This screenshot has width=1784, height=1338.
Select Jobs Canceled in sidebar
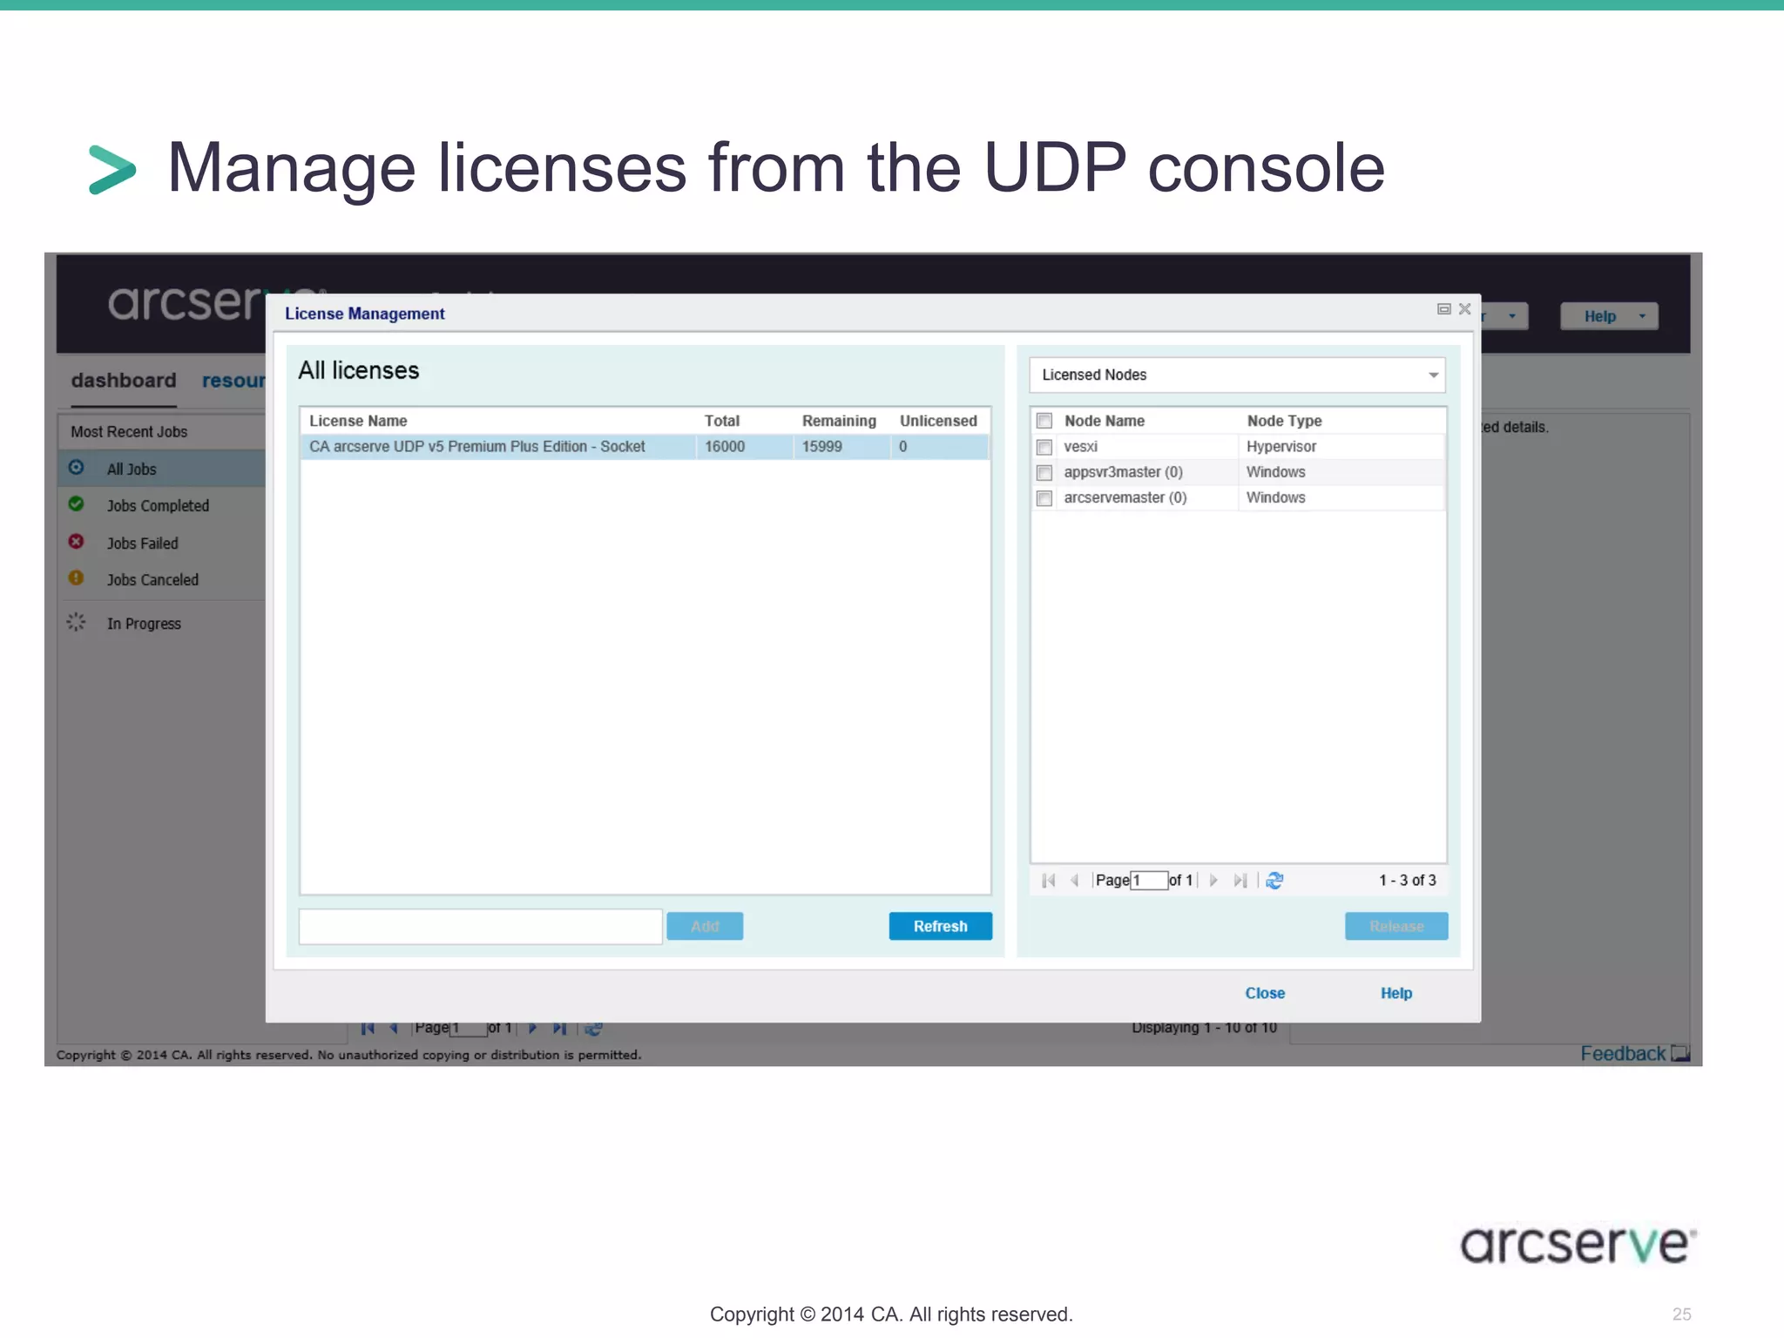click(152, 580)
